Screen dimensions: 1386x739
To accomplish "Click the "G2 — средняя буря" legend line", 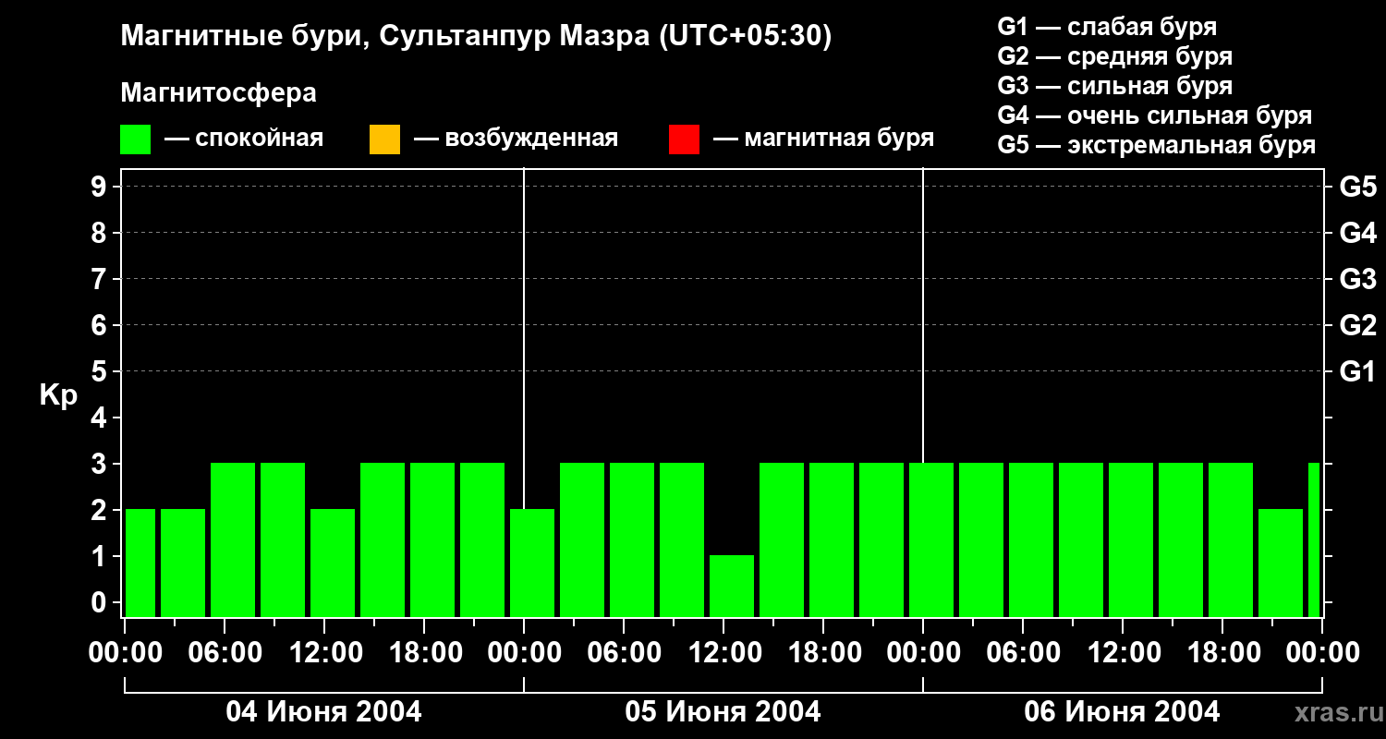I will (x=1115, y=56).
